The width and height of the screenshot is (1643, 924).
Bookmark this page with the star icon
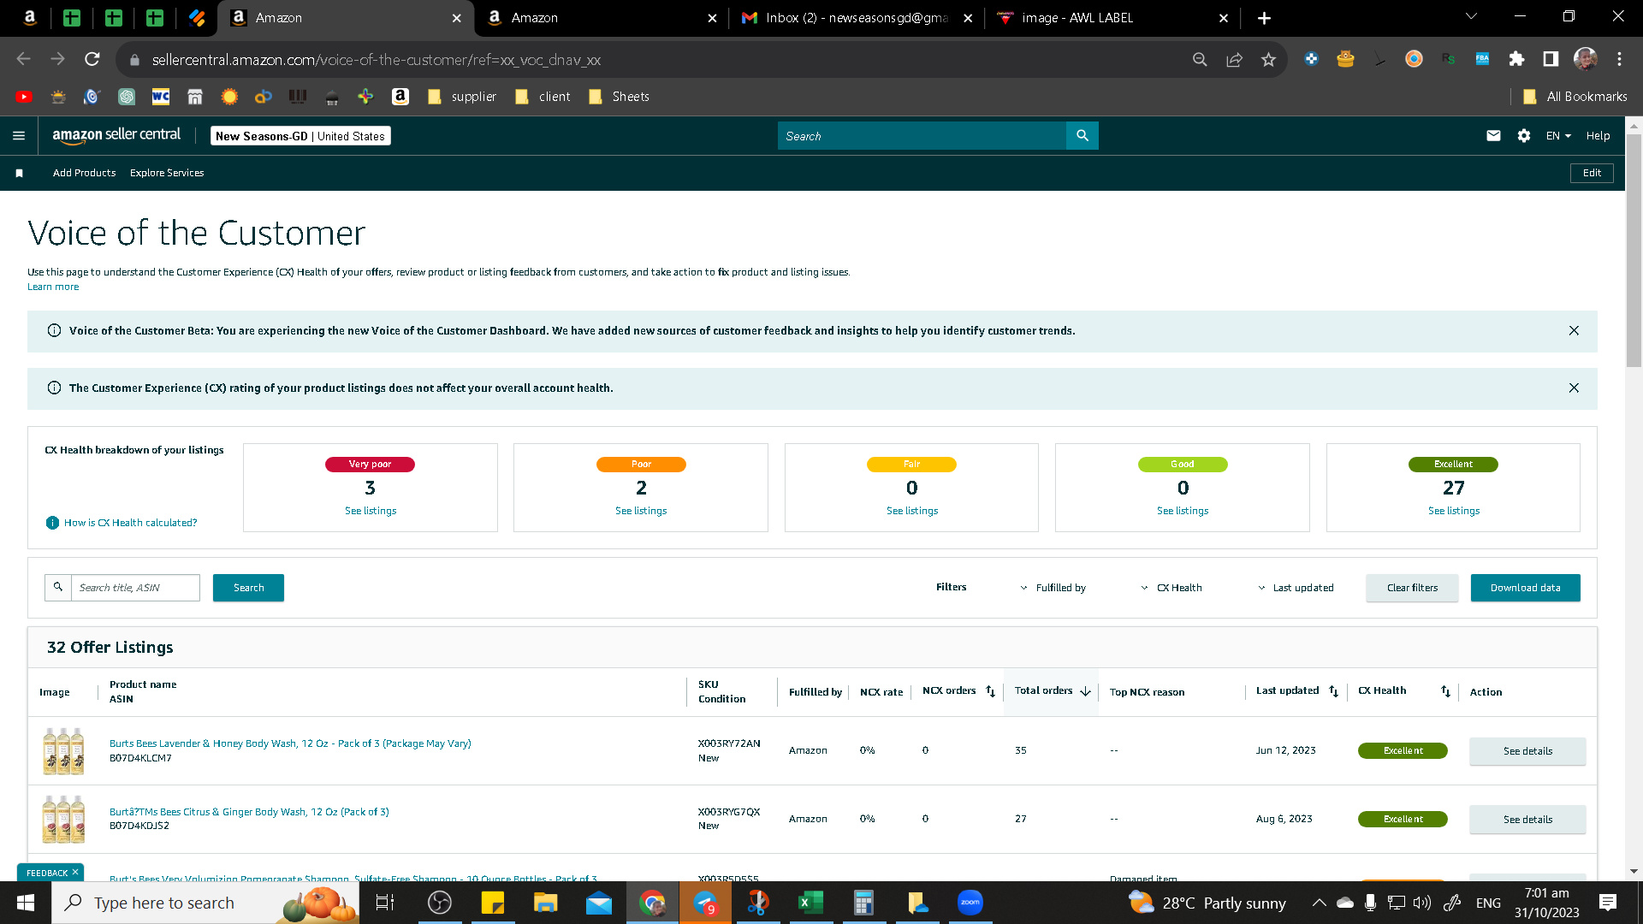point(1268,60)
